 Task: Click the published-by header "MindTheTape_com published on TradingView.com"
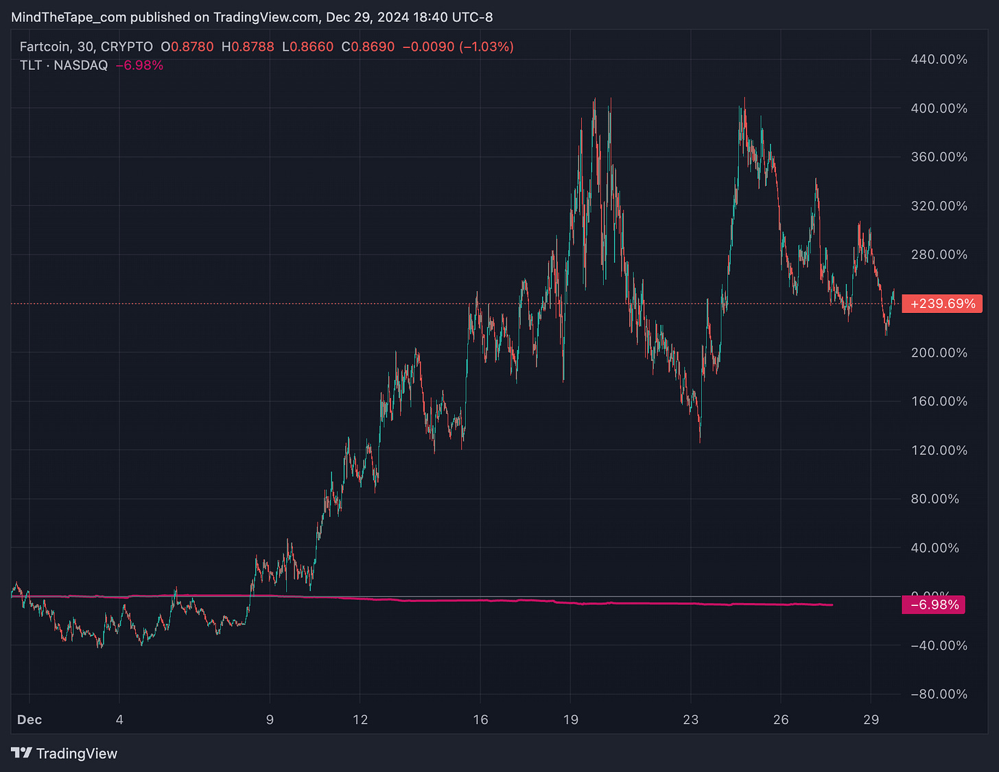[x=165, y=17]
